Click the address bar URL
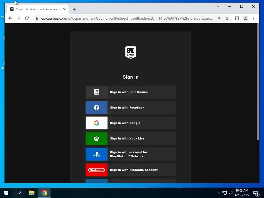Viewport: 264px width, 198px height. [127, 18]
